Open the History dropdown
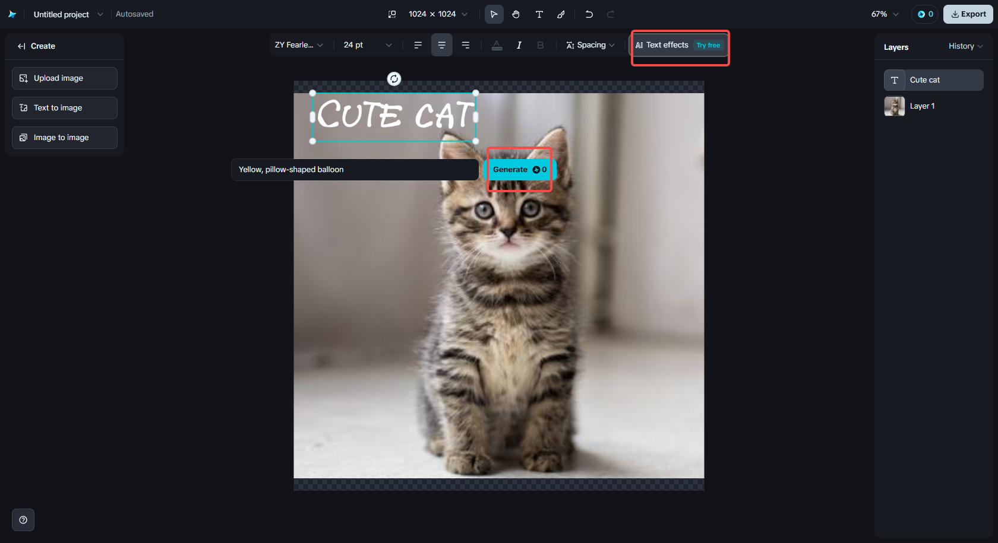This screenshot has width=998, height=543. tap(965, 46)
